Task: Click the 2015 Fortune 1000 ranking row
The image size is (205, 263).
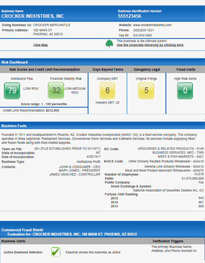Action: point(157,198)
